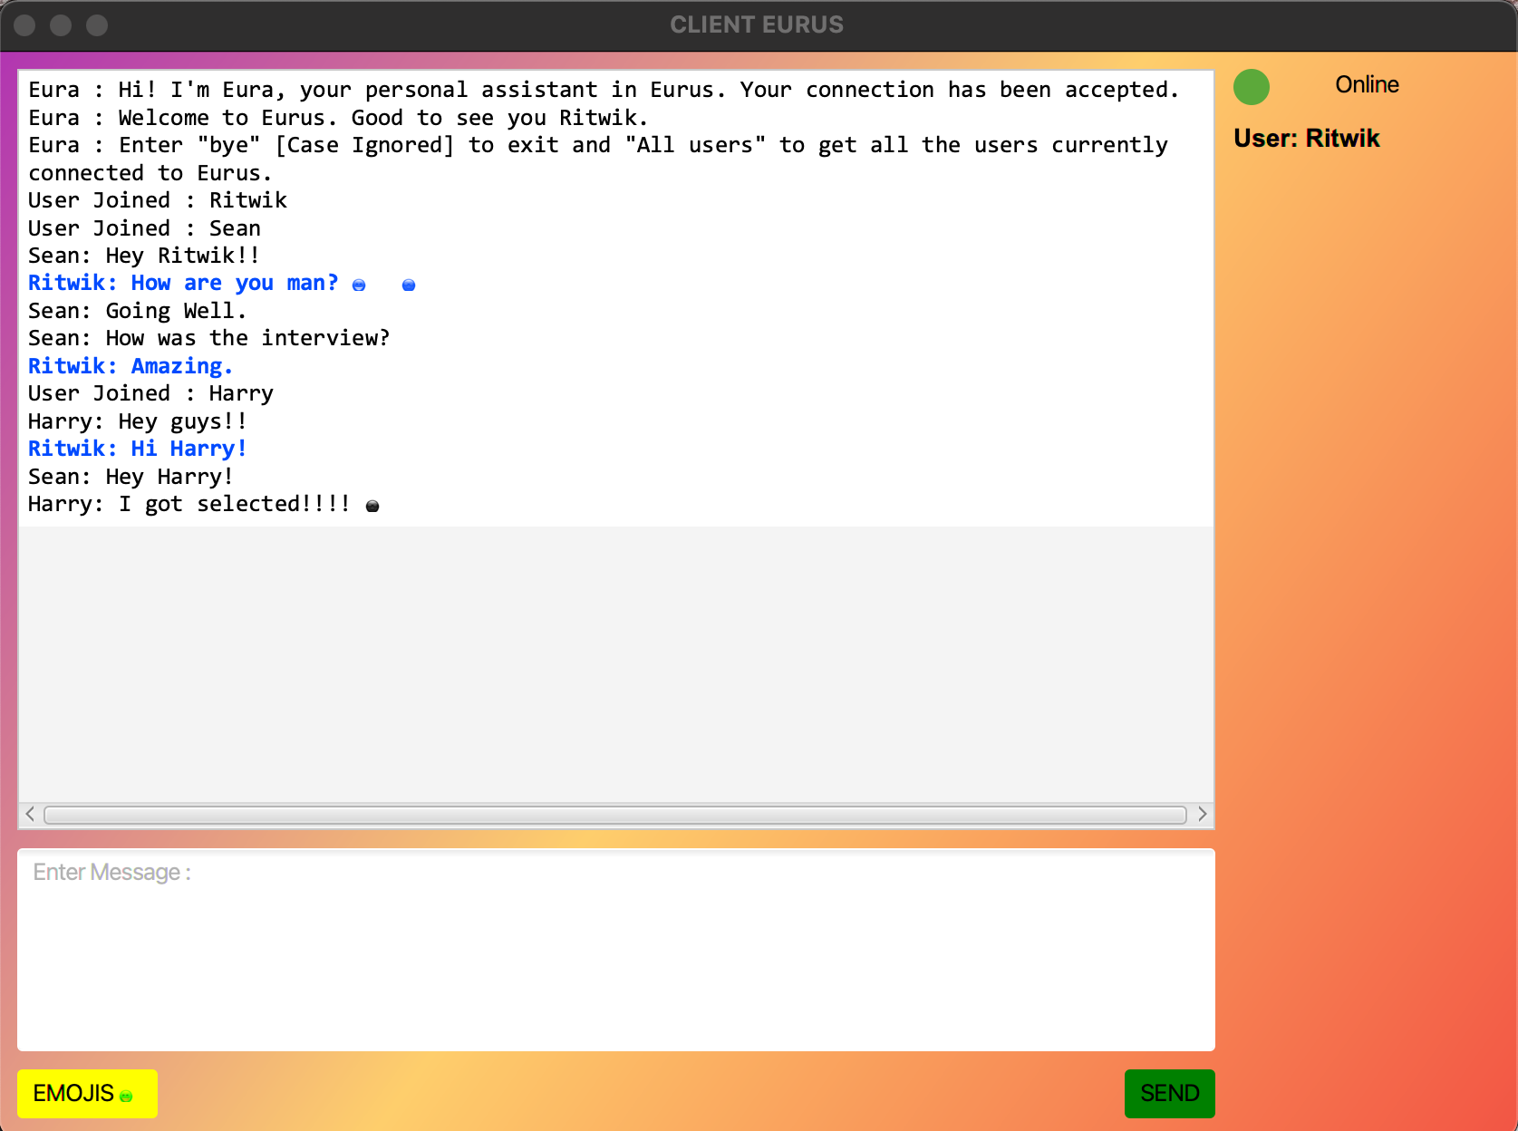
Task: Click the empty area of the chat history panel
Action: pyautogui.click(x=616, y=662)
